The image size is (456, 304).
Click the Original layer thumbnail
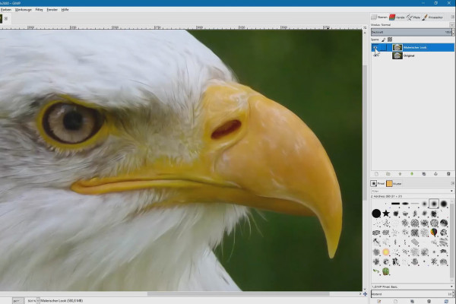point(397,55)
